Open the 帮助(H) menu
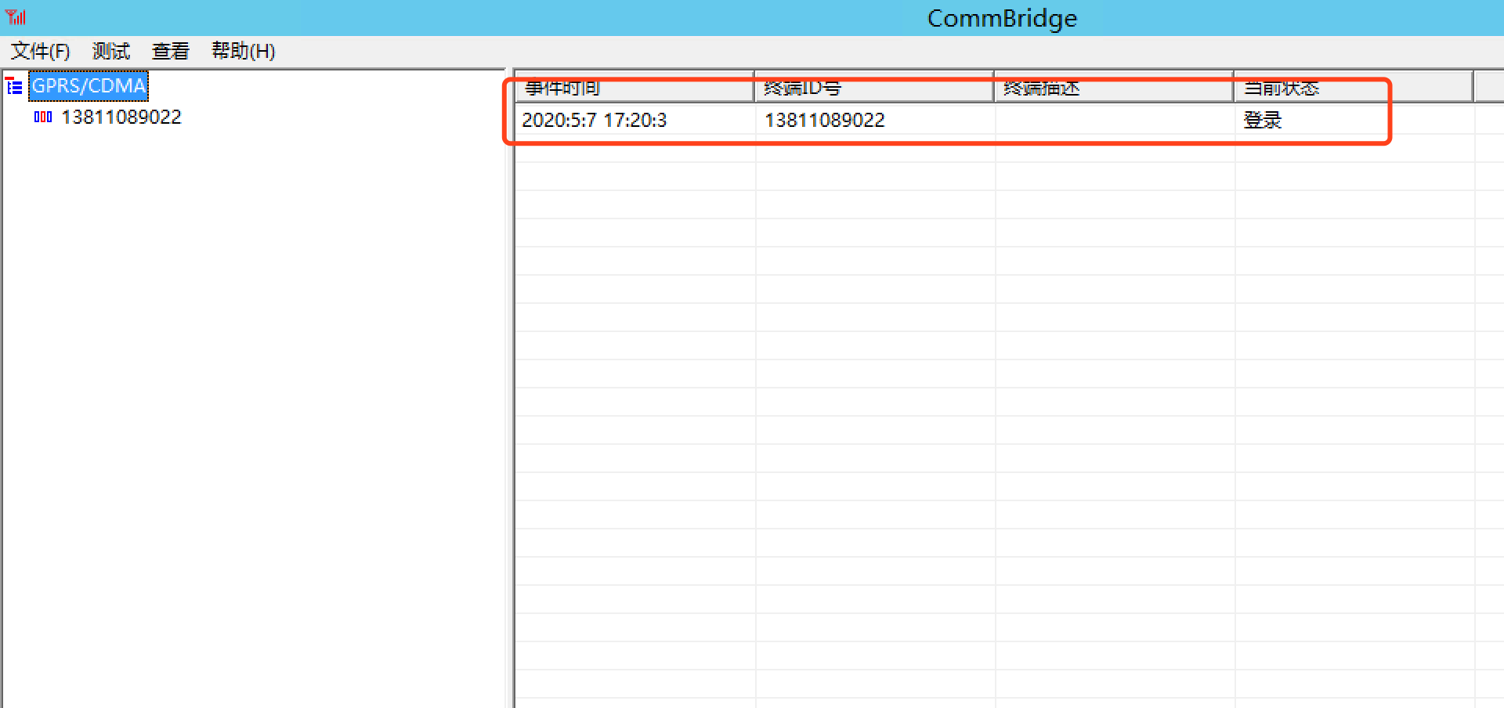The height and width of the screenshot is (708, 1504). pyautogui.click(x=243, y=52)
